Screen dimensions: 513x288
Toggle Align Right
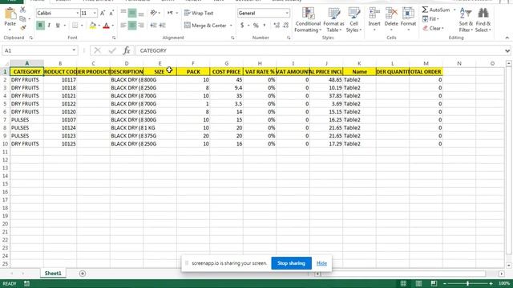click(141, 25)
